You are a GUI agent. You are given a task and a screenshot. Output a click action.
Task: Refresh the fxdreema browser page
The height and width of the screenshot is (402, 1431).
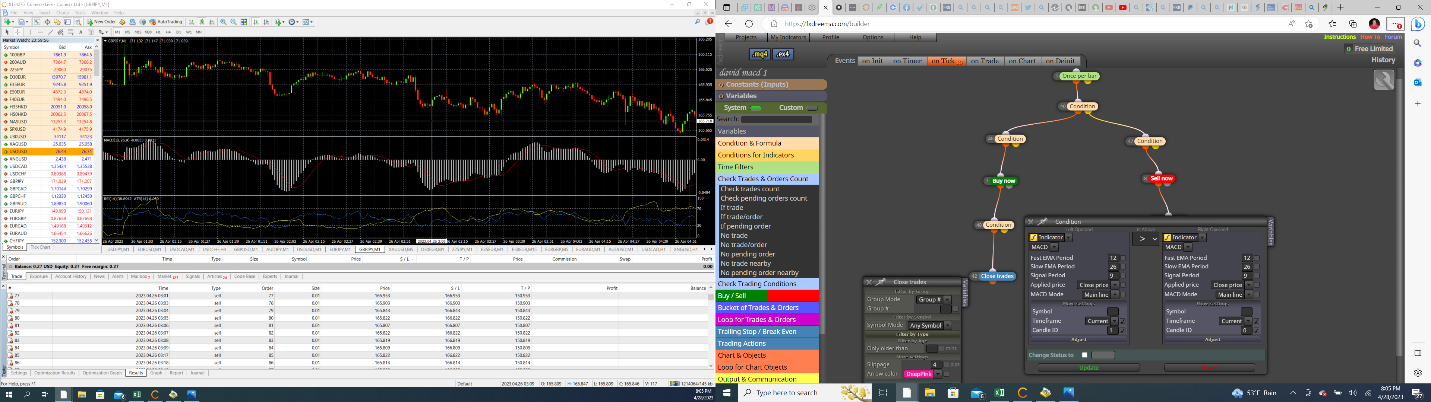click(x=749, y=24)
